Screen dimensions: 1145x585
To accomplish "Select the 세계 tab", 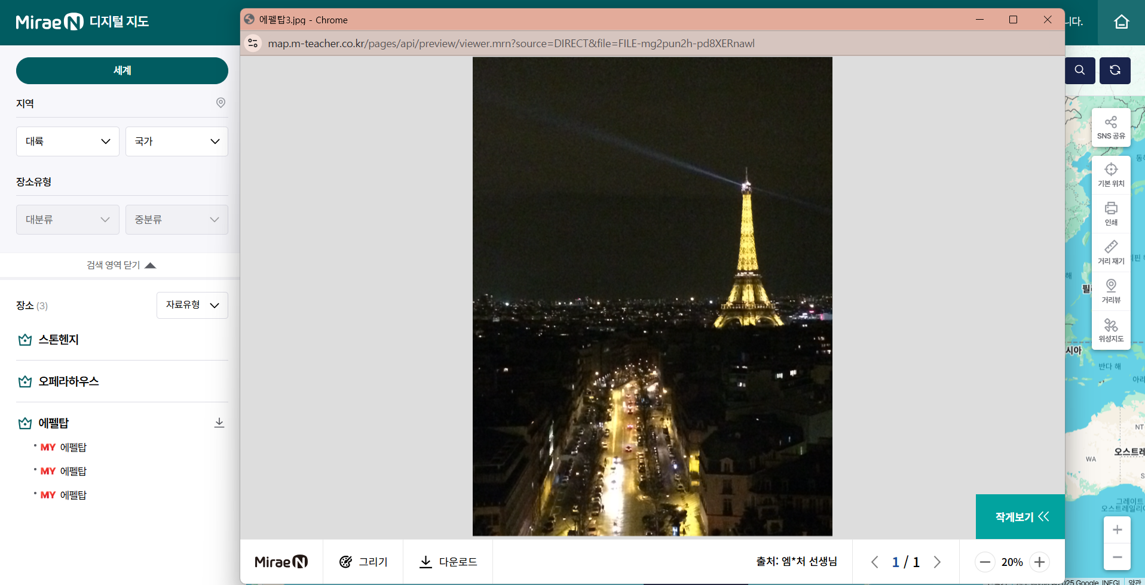I will pos(122,70).
